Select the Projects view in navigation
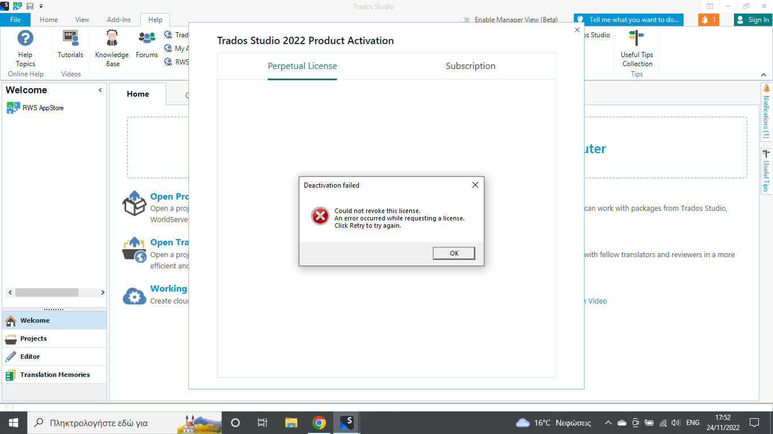This screenshot has width=773, height=434. pyautogui.click(x=54, y=338)
